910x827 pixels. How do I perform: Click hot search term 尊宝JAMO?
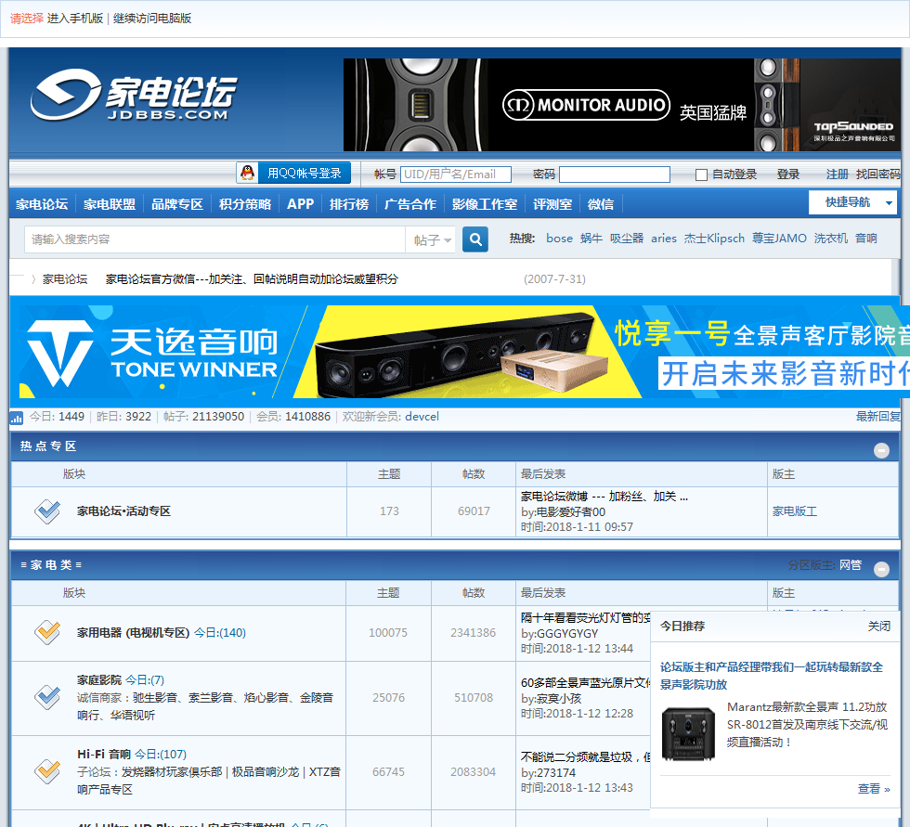point(779,239)
